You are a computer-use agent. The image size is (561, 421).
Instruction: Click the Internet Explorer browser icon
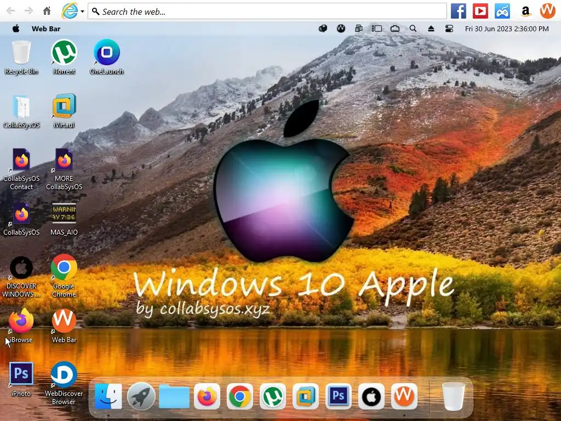pyautogui.click(x=70, y=11)
